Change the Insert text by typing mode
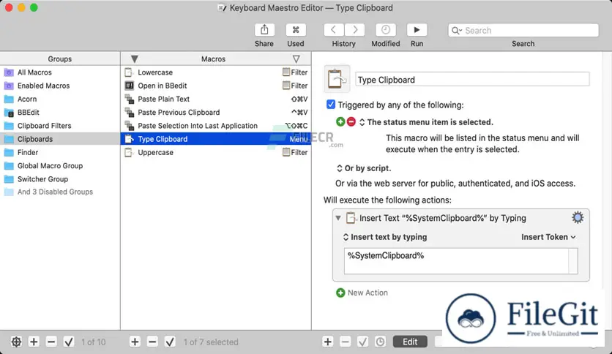This screenshot has width=612, height=354. [385, 237]
